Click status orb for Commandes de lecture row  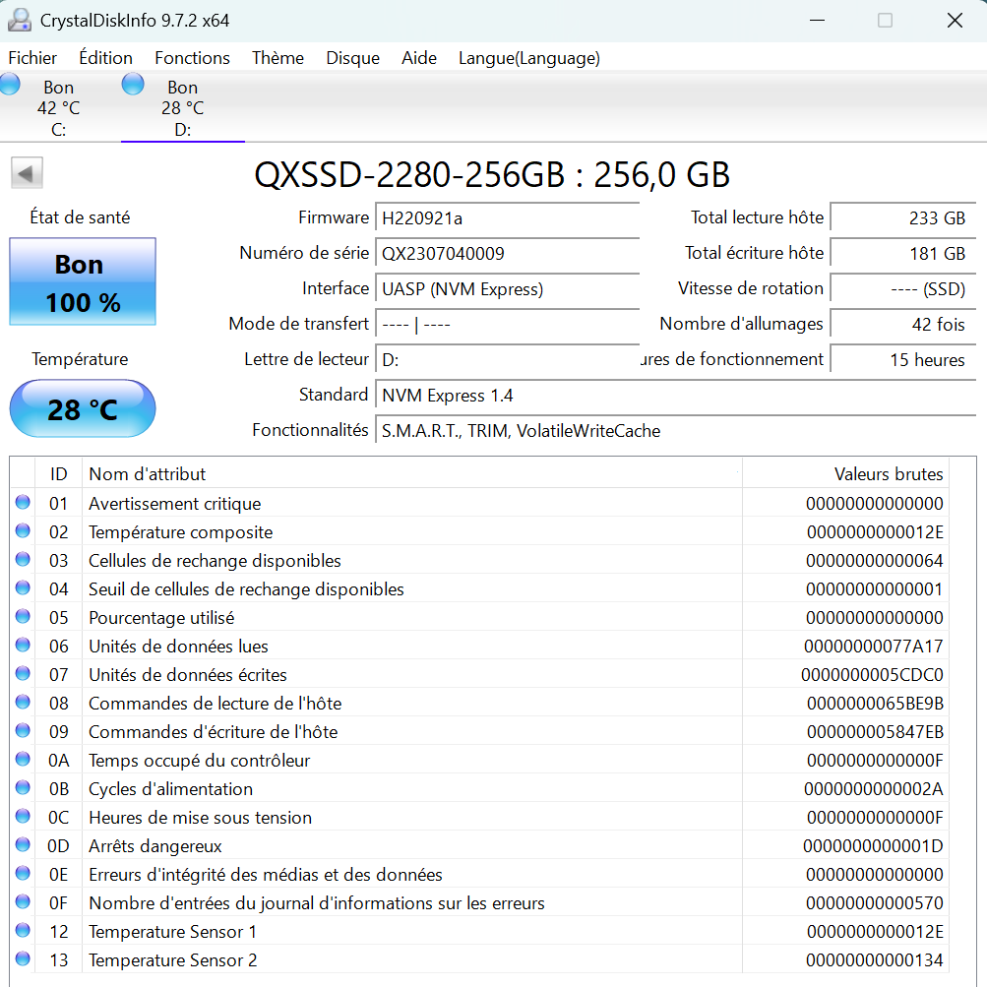[x=23, y=702]
